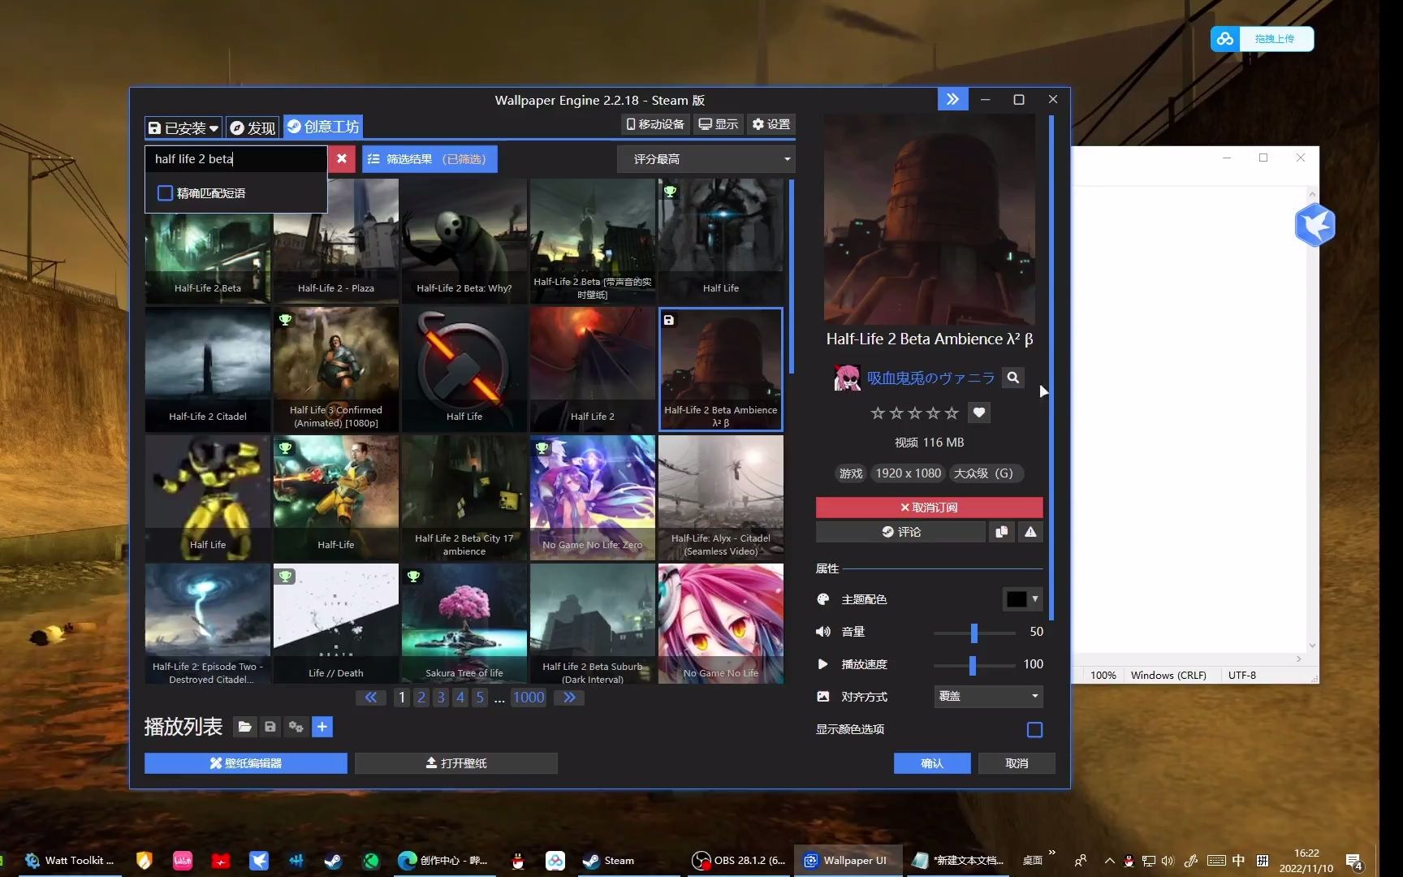Open 评分最高 sort dropdown

coord(706,159)
